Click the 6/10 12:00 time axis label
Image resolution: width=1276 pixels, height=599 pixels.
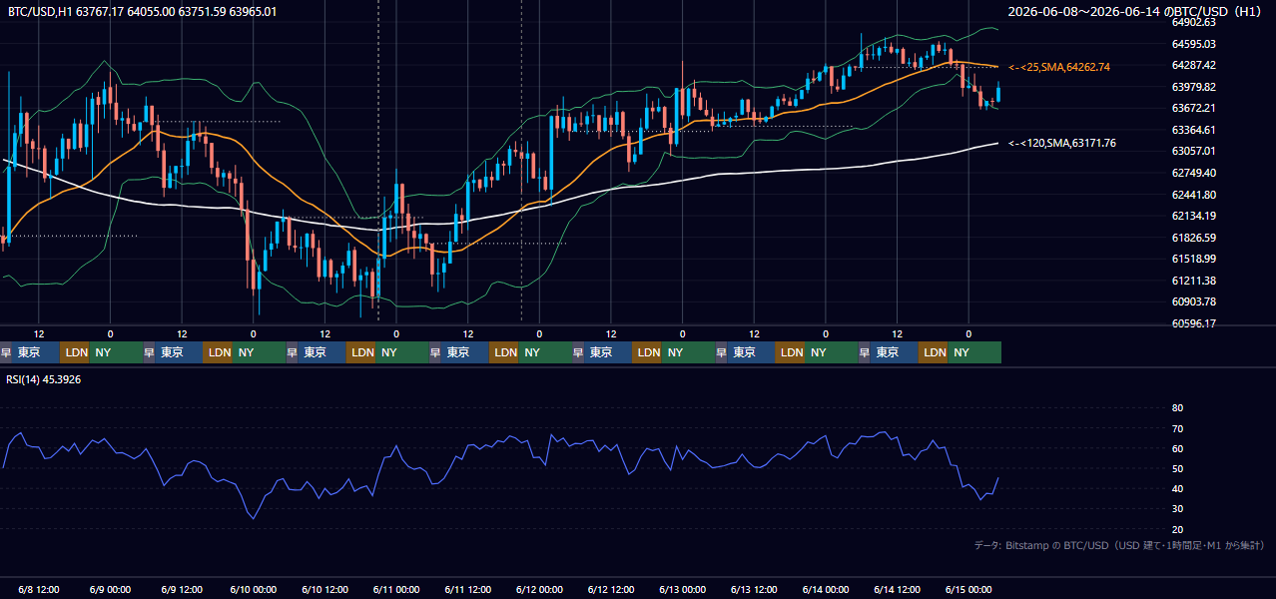tap(324, 589)
